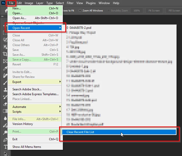
Task: Select the Rectangular Marquee tool
Action: [x=5, y=33]
